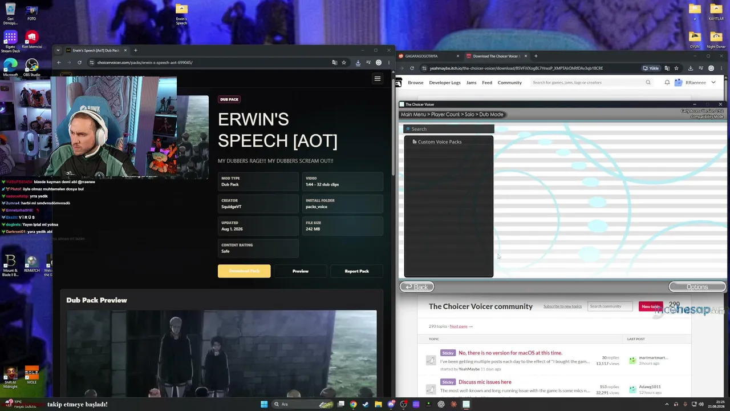Open Discord from the taskbar
Image resolution: width=730 pixels, height=411 pixels.
click(391, 404)
